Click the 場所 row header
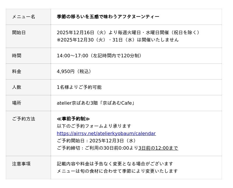 17,103
